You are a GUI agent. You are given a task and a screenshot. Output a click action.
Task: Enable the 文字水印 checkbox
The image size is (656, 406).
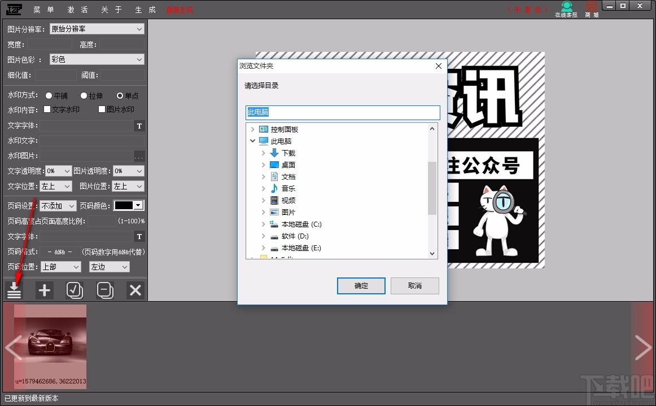(47, 110)
